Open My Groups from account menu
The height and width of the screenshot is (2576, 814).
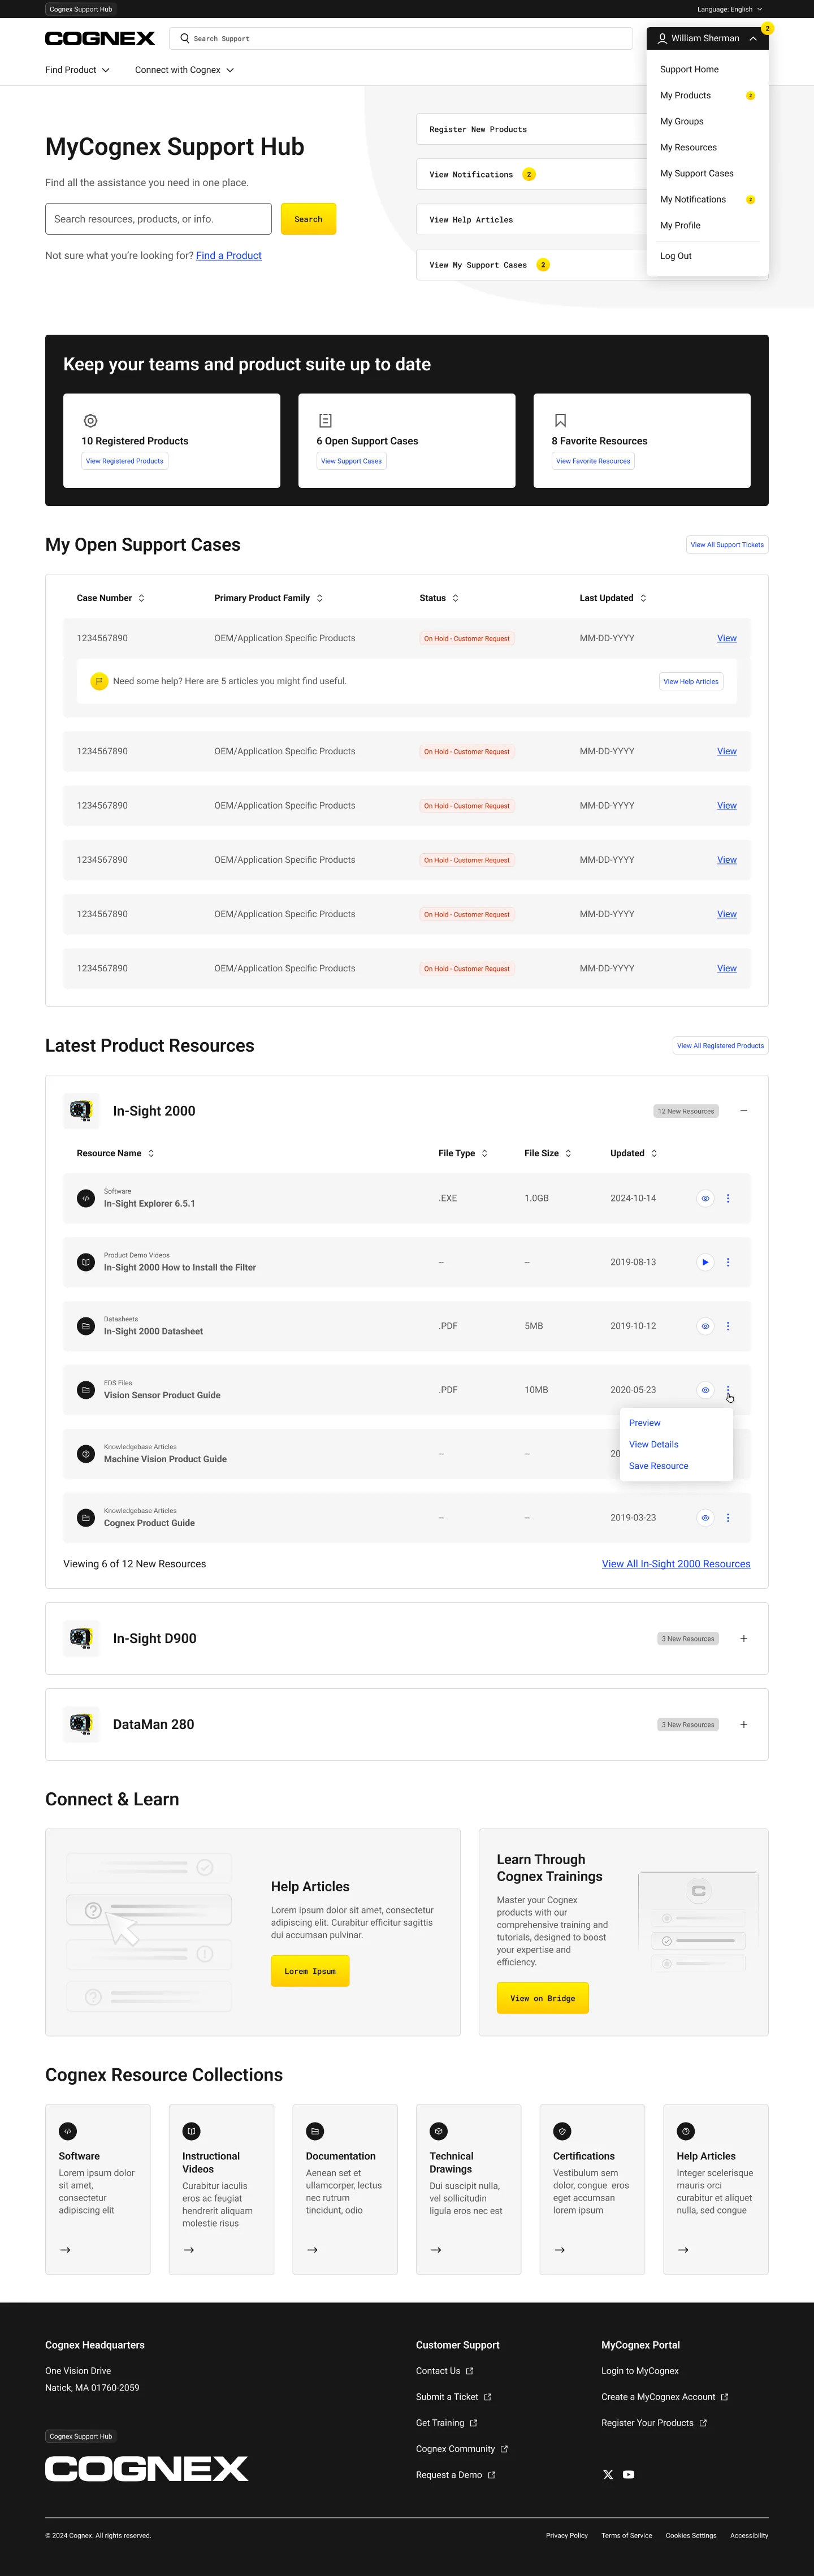coord(682,121)
